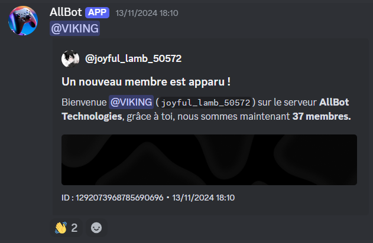Viewport: 373px width, 243px height.
Task: Select the joyful_lamb_50572 inline code text
Action: coord(206,103)
